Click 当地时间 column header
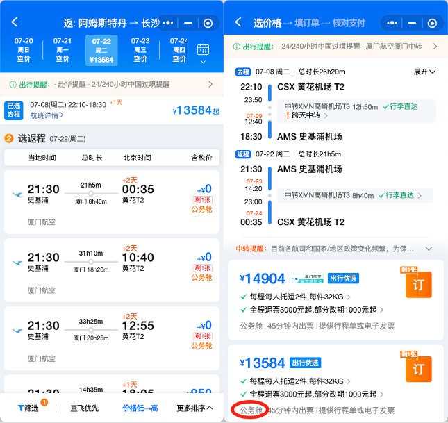 click(42, 158)
